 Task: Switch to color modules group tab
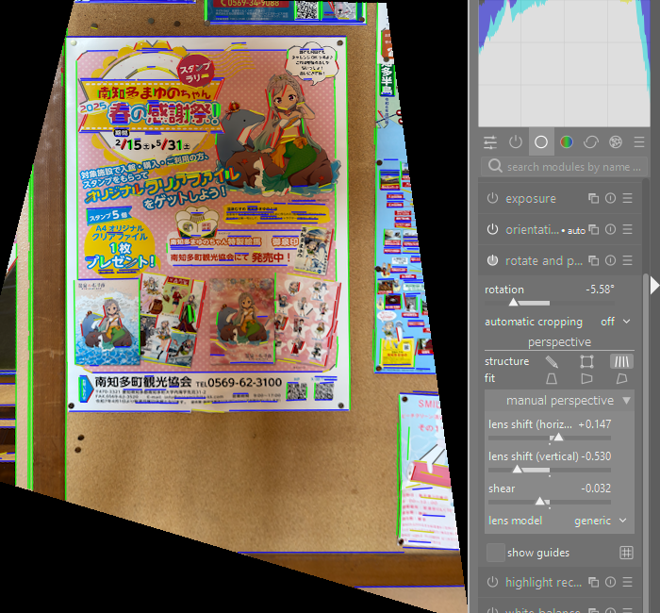click(x=566, y=142)
